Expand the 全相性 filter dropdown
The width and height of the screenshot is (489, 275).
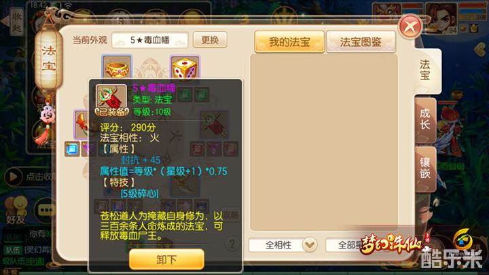[283, 244]
